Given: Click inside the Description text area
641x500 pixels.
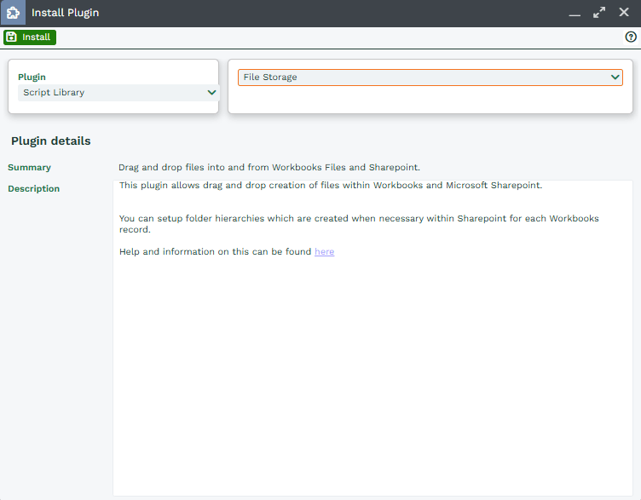Looking at the screenshot, I should [x=371, y=375].
